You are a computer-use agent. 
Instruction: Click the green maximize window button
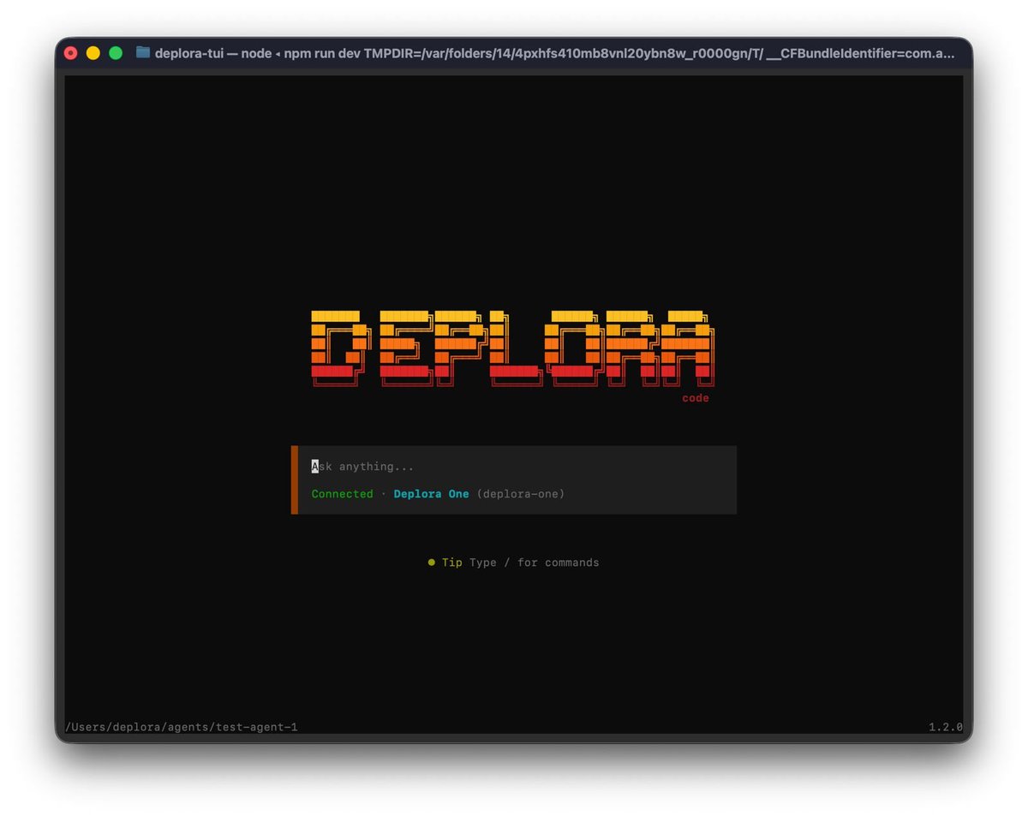116,53
